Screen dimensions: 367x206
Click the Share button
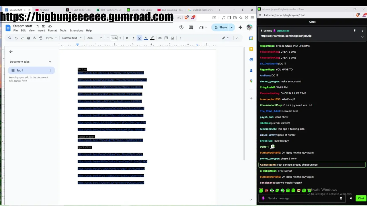click(x=220, y=27)
